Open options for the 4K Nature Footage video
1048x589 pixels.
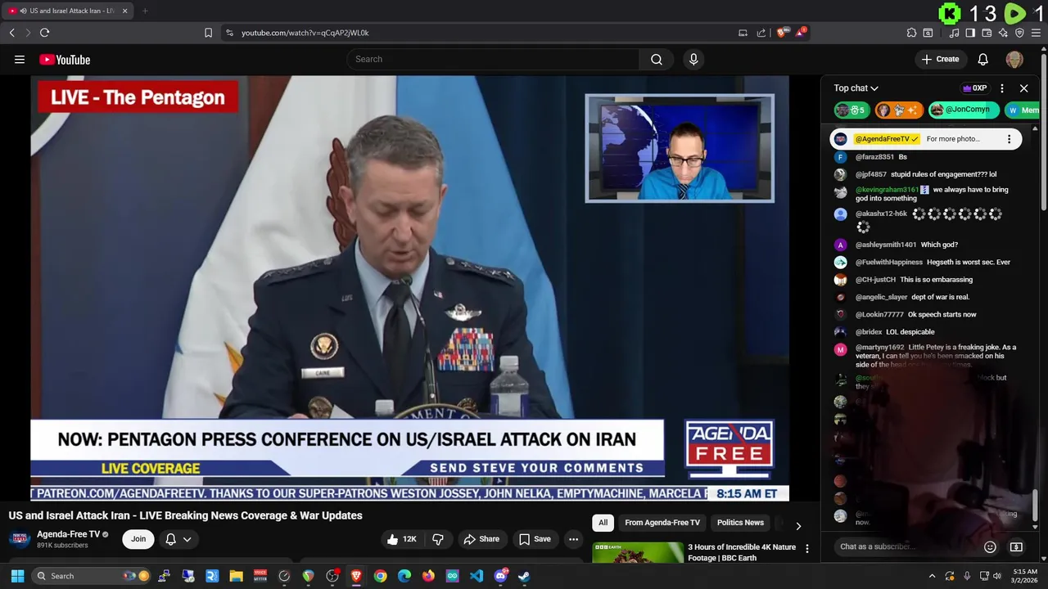(x=806, y=549)
